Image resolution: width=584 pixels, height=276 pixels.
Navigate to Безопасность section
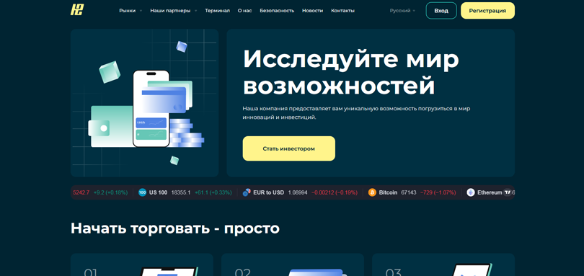(277, 11)
